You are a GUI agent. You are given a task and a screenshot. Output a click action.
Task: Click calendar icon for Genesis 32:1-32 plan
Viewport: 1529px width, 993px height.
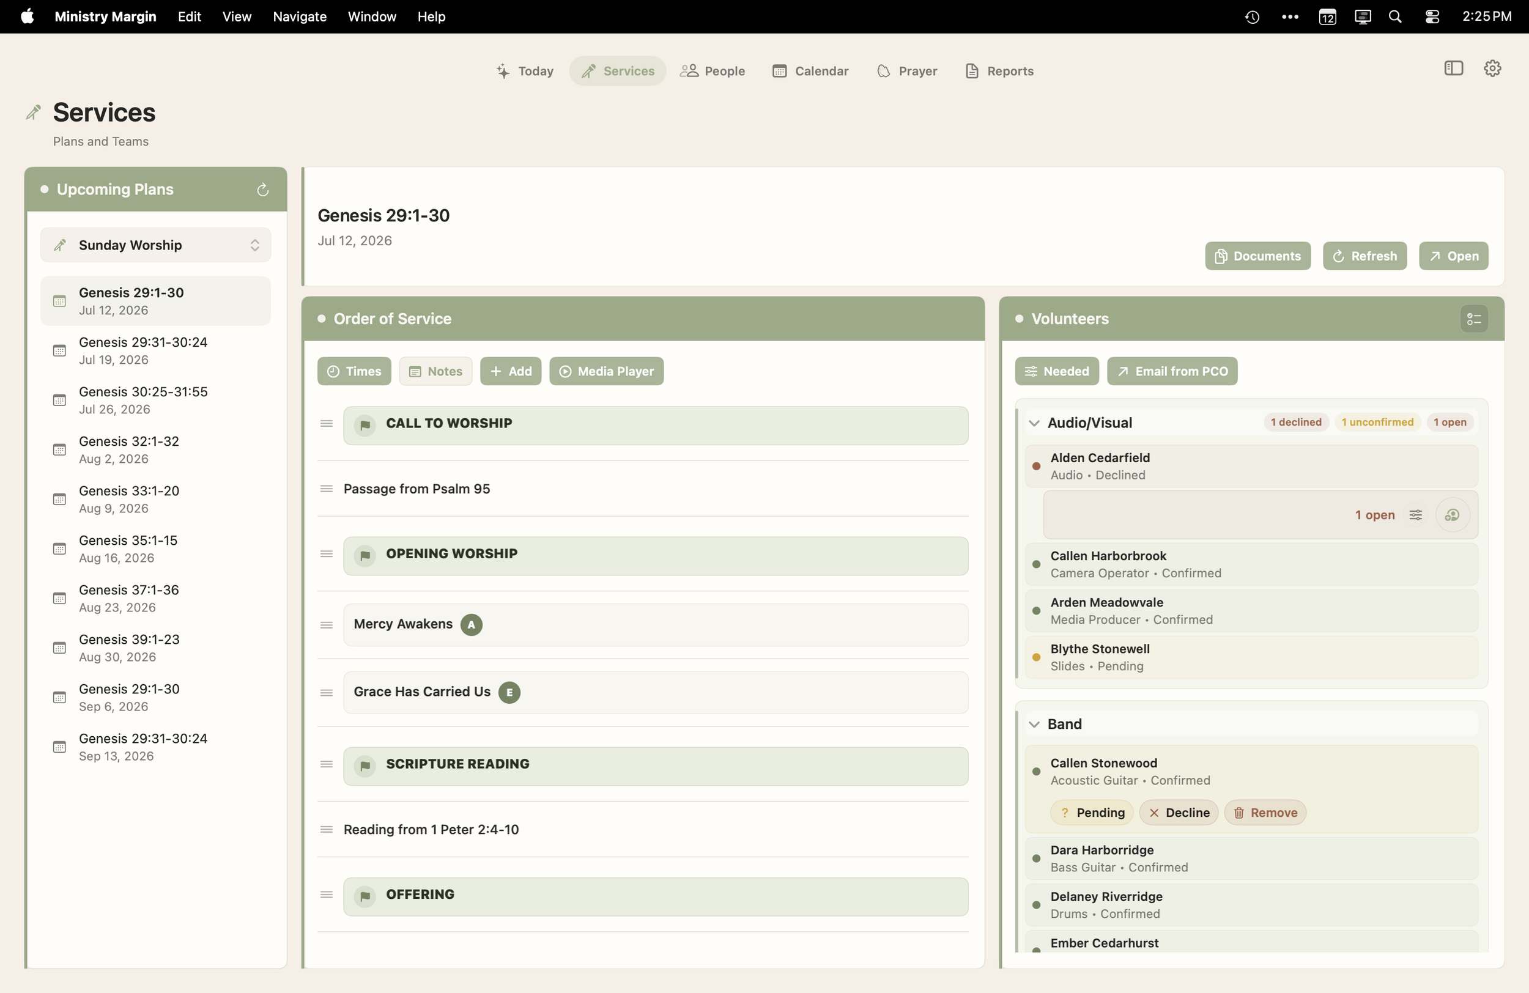[59, 449]
